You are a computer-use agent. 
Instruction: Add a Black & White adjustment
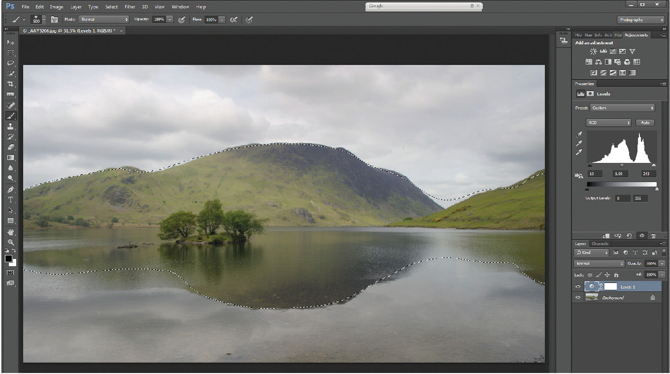pos(608,62)
